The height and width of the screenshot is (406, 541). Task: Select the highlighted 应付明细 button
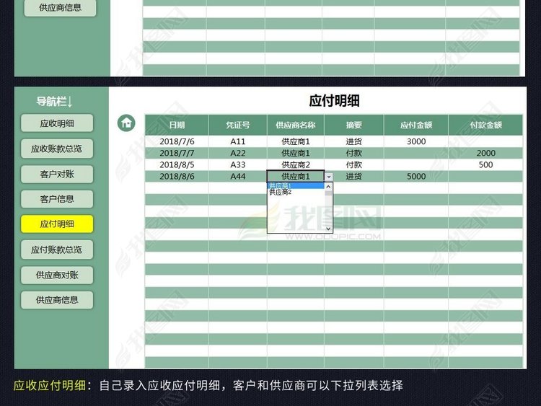[x=57, y=224]
